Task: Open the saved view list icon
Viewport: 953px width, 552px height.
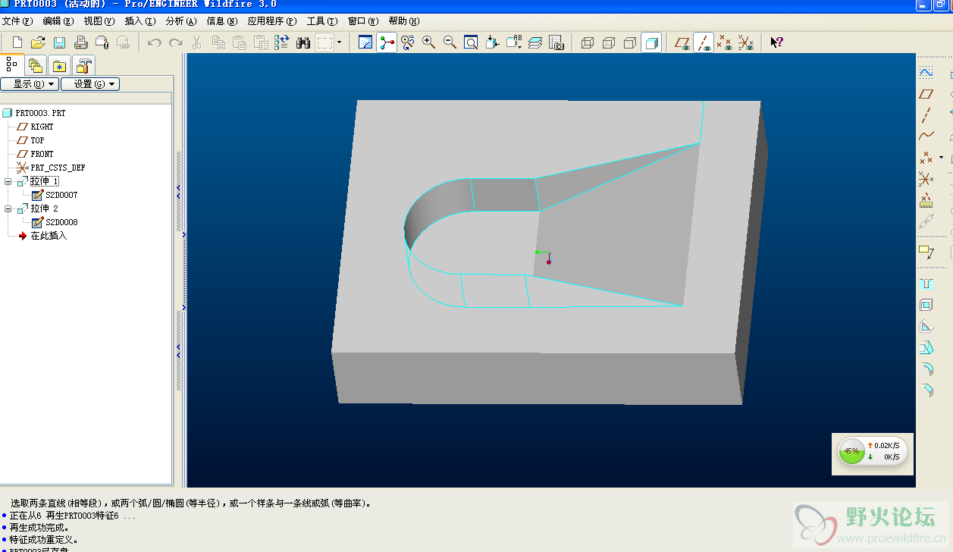Action: coord(514,42)
